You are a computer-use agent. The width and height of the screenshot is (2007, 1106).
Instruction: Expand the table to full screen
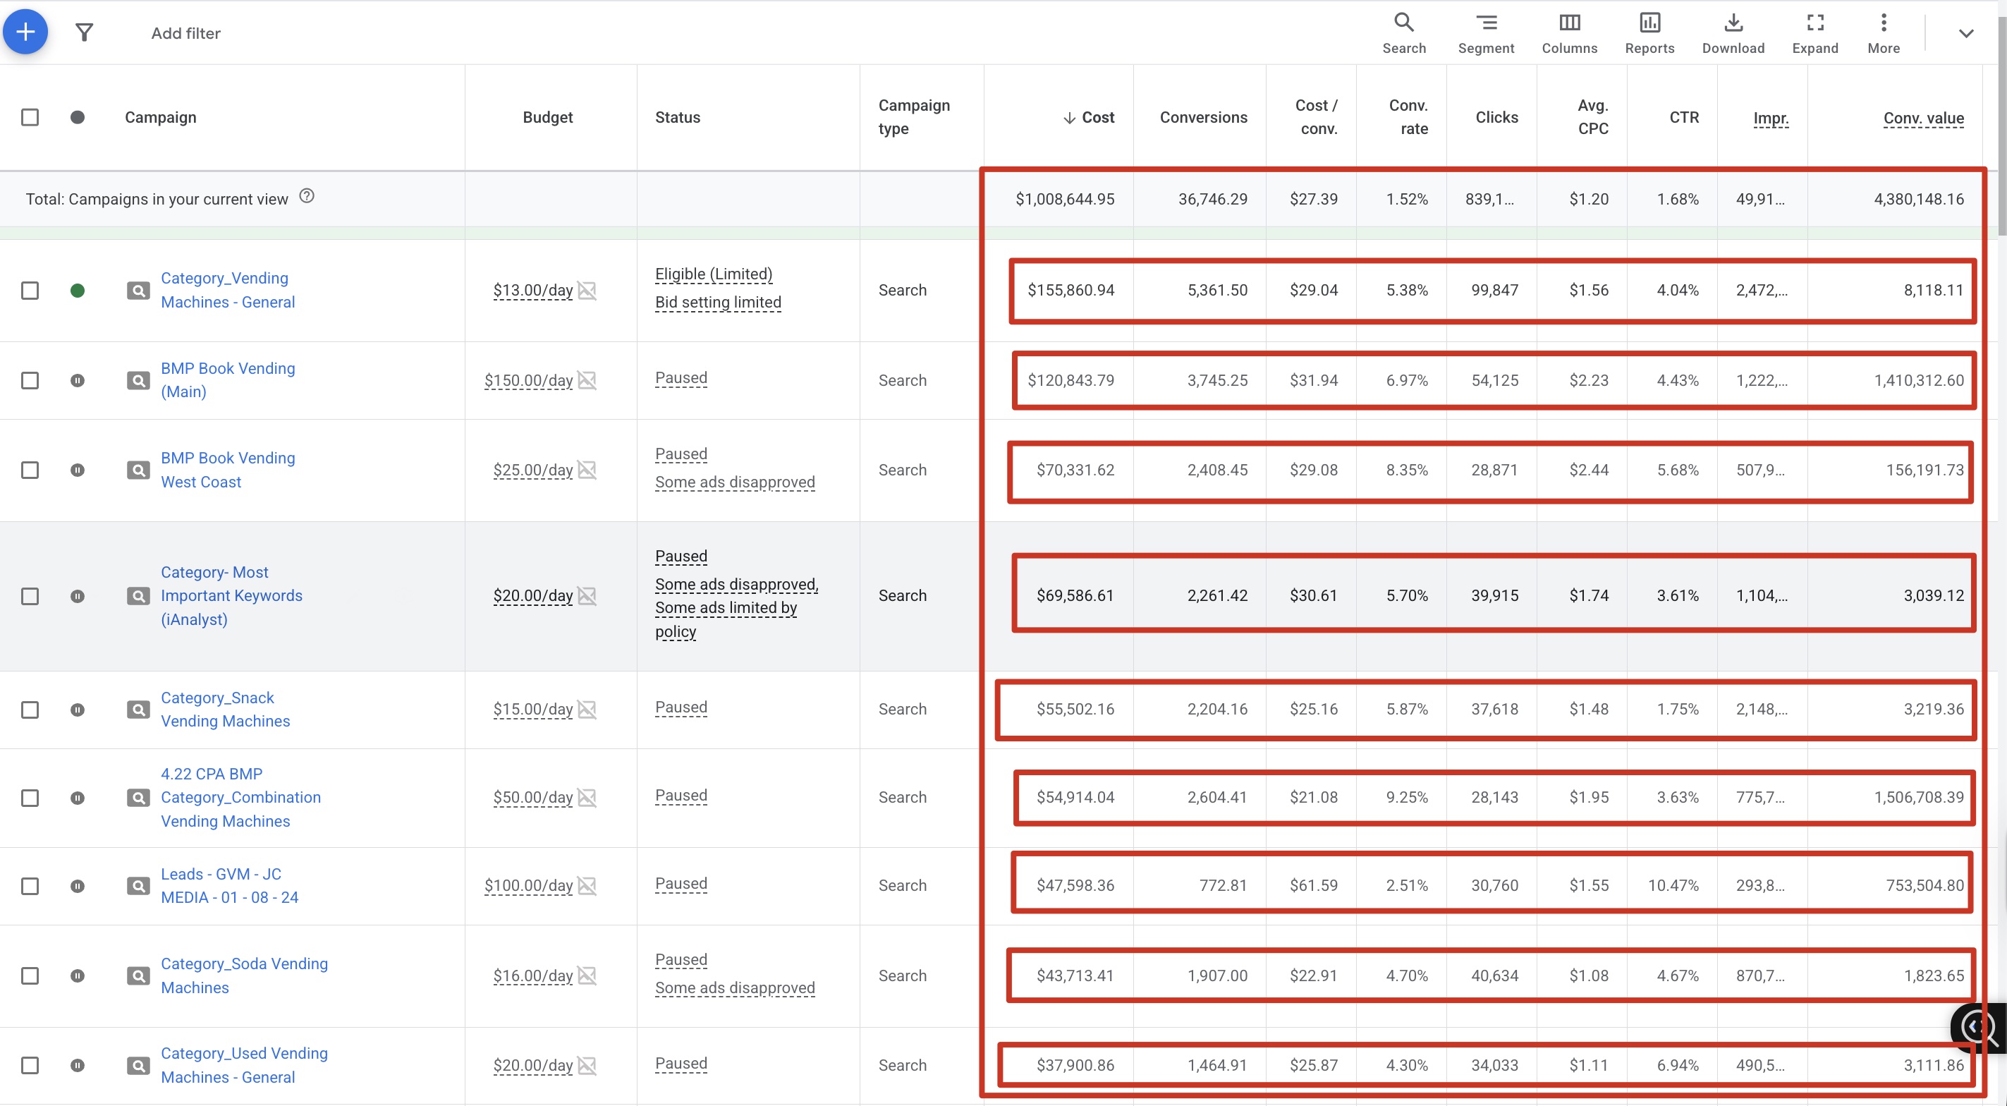1814,32
